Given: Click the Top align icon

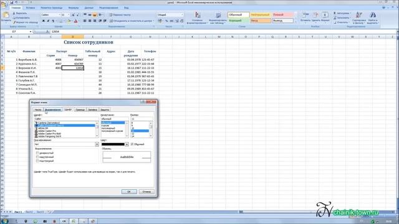Looking at the screenshot, I should (85, 15).
